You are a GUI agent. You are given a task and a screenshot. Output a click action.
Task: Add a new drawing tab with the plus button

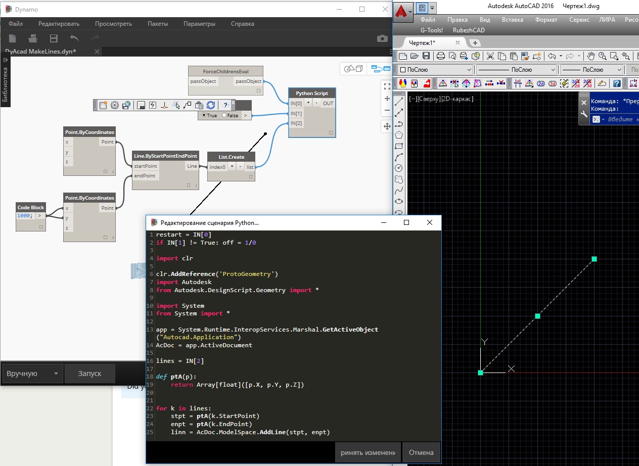pyautogui.click(x=475, y=43)
